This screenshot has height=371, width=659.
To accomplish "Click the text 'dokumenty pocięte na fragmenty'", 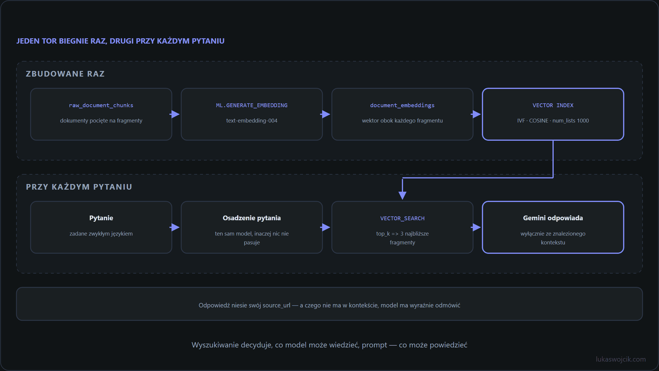I will 101,120.
